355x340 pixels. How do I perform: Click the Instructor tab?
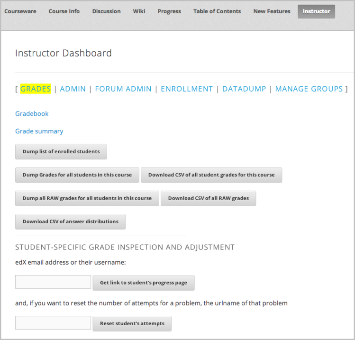(x=316, y=11)
